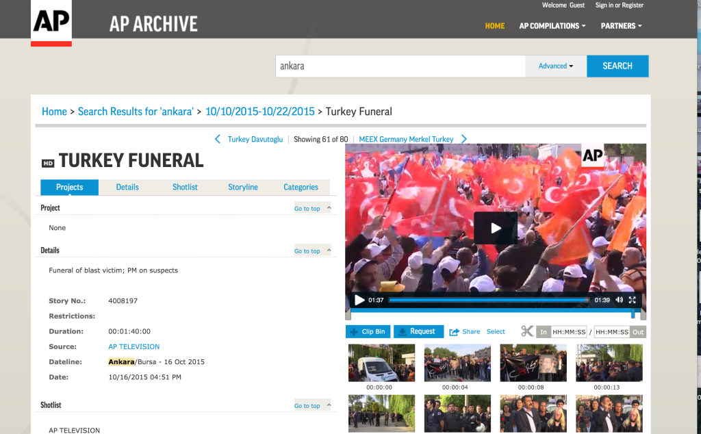Mute the video player volume
This screenshot has width=701, height=434.
[619, 300]
